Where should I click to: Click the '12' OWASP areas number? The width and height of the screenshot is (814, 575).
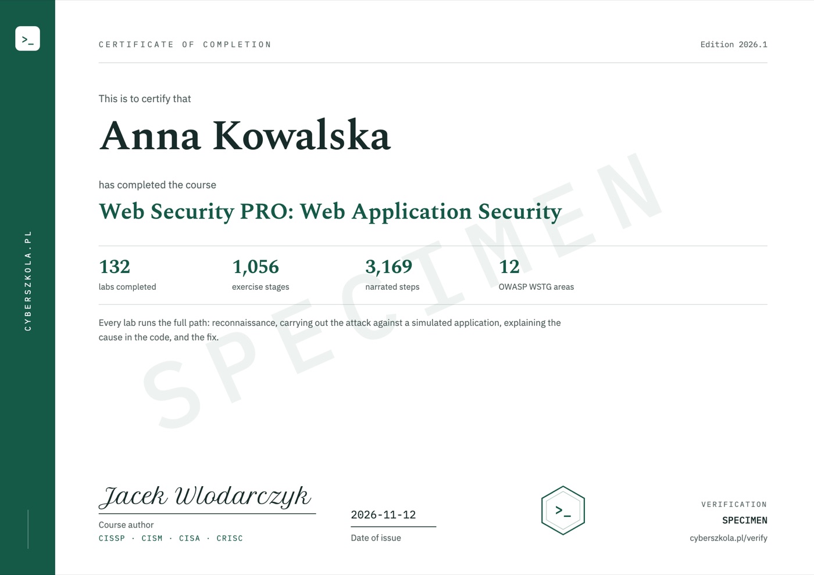coord(509,267)
